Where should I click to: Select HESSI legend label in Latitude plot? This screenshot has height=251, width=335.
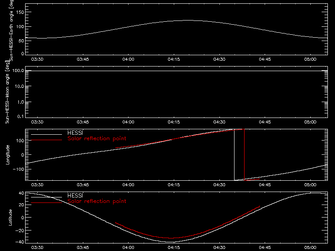coord(75,195)
